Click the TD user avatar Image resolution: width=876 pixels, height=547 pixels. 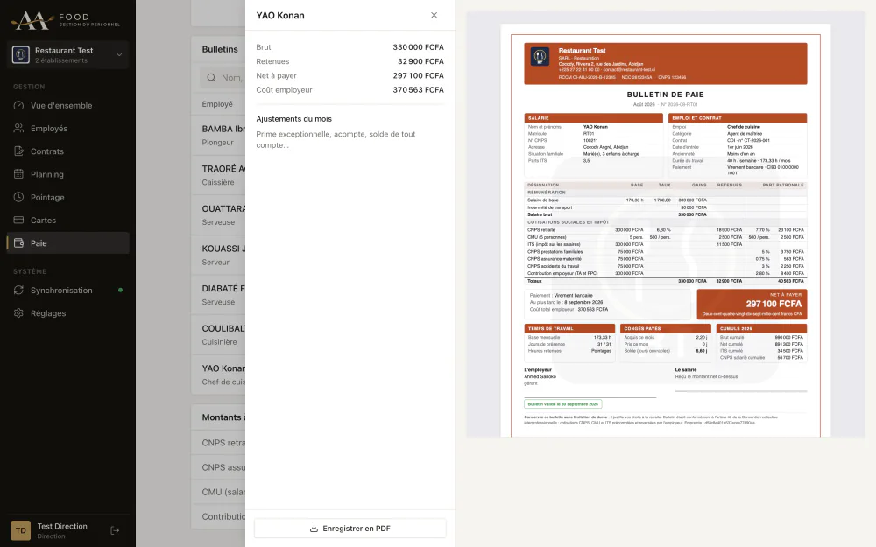point(21,530)
